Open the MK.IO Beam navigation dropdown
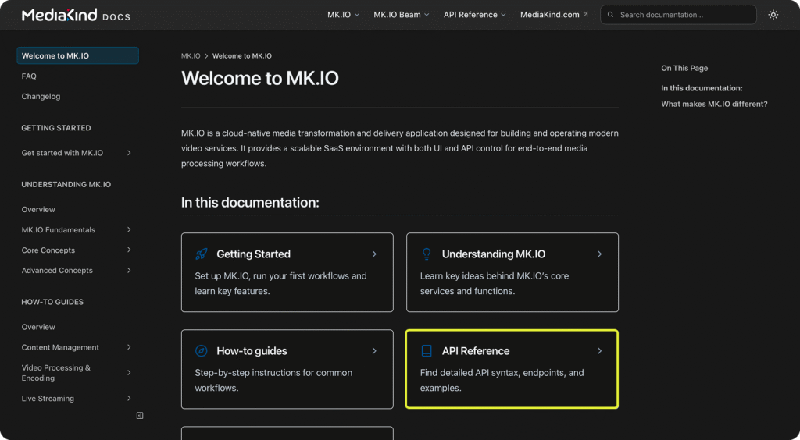Viewport: 800px width, 440px height. pyautogui.click(x=401, y=15)
